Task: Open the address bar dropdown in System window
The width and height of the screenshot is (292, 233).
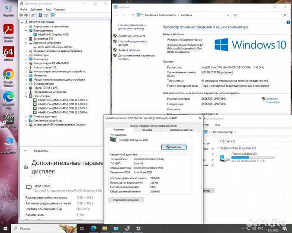Action: pyautogui.click(x=228, y=15)
